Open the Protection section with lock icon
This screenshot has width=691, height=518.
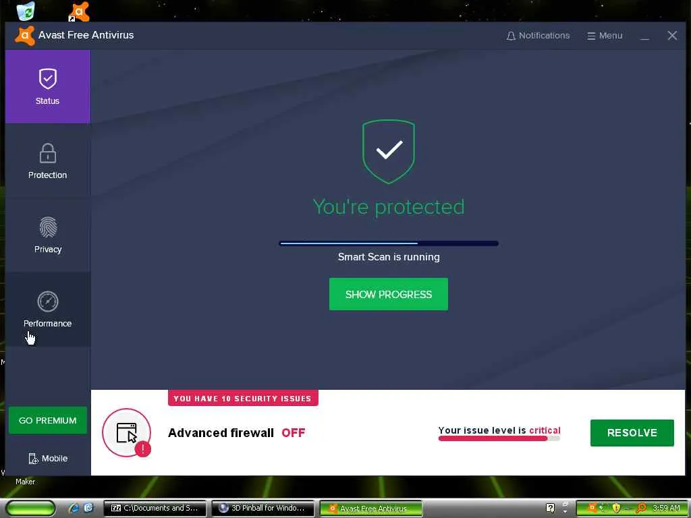click(x=48, y=161)
